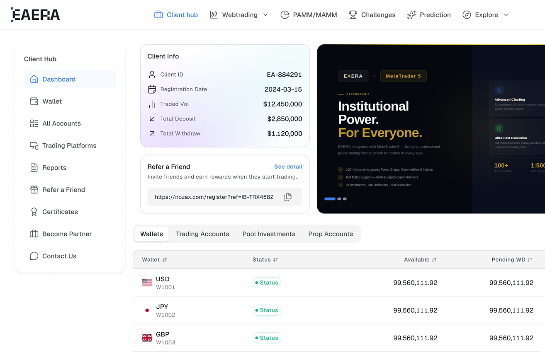Click the Client ID value EA-884291
Image resolution: width=545 pixels, height=353 pixels.
(x=284, y=75)
